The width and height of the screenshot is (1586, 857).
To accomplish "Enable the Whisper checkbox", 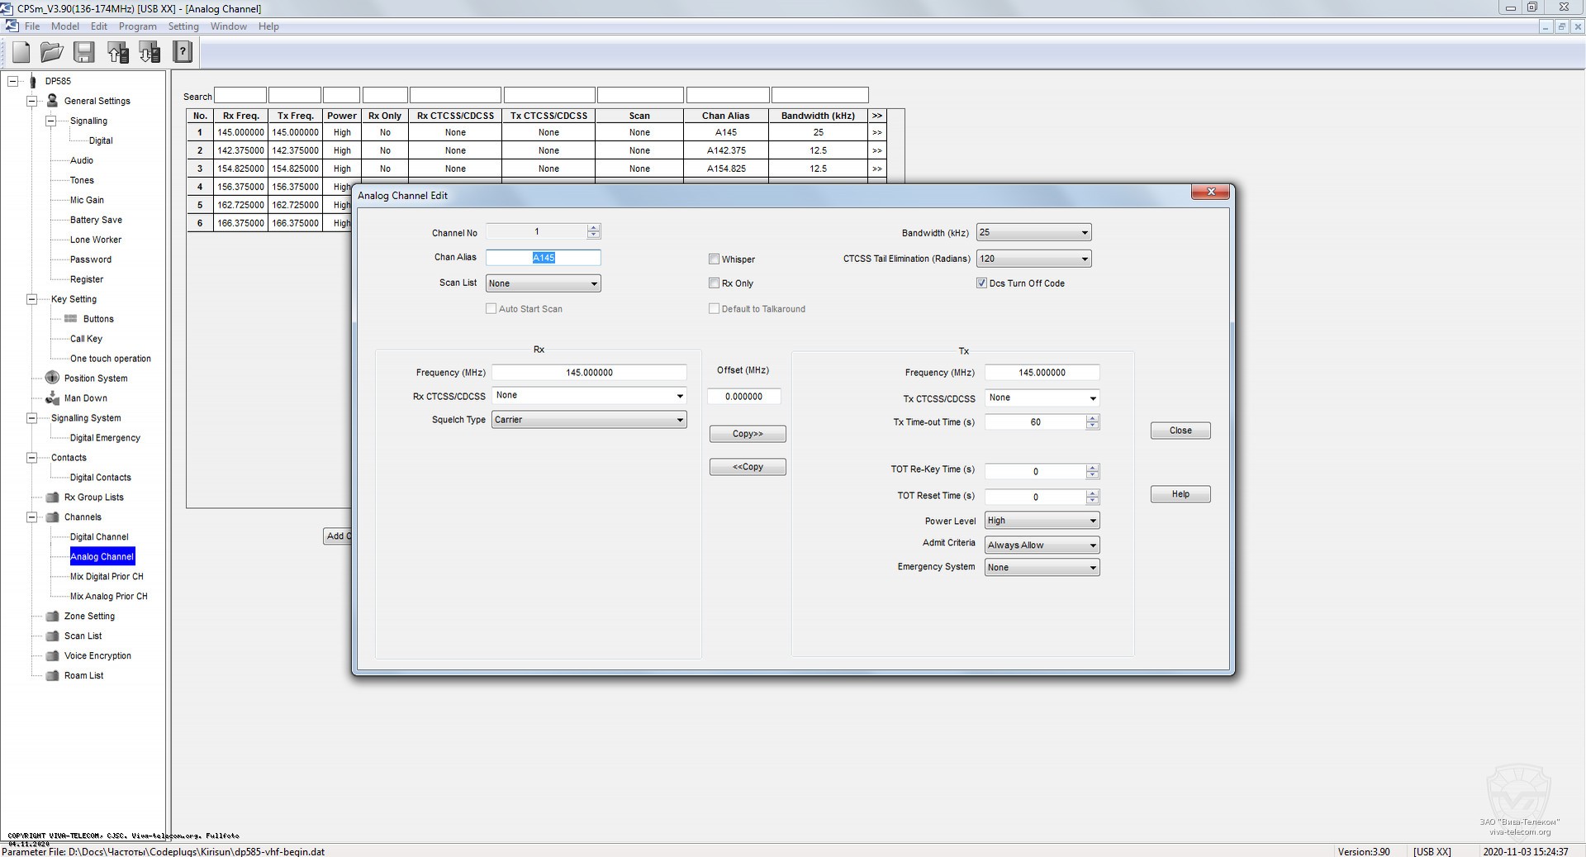I will coord(714,259).
